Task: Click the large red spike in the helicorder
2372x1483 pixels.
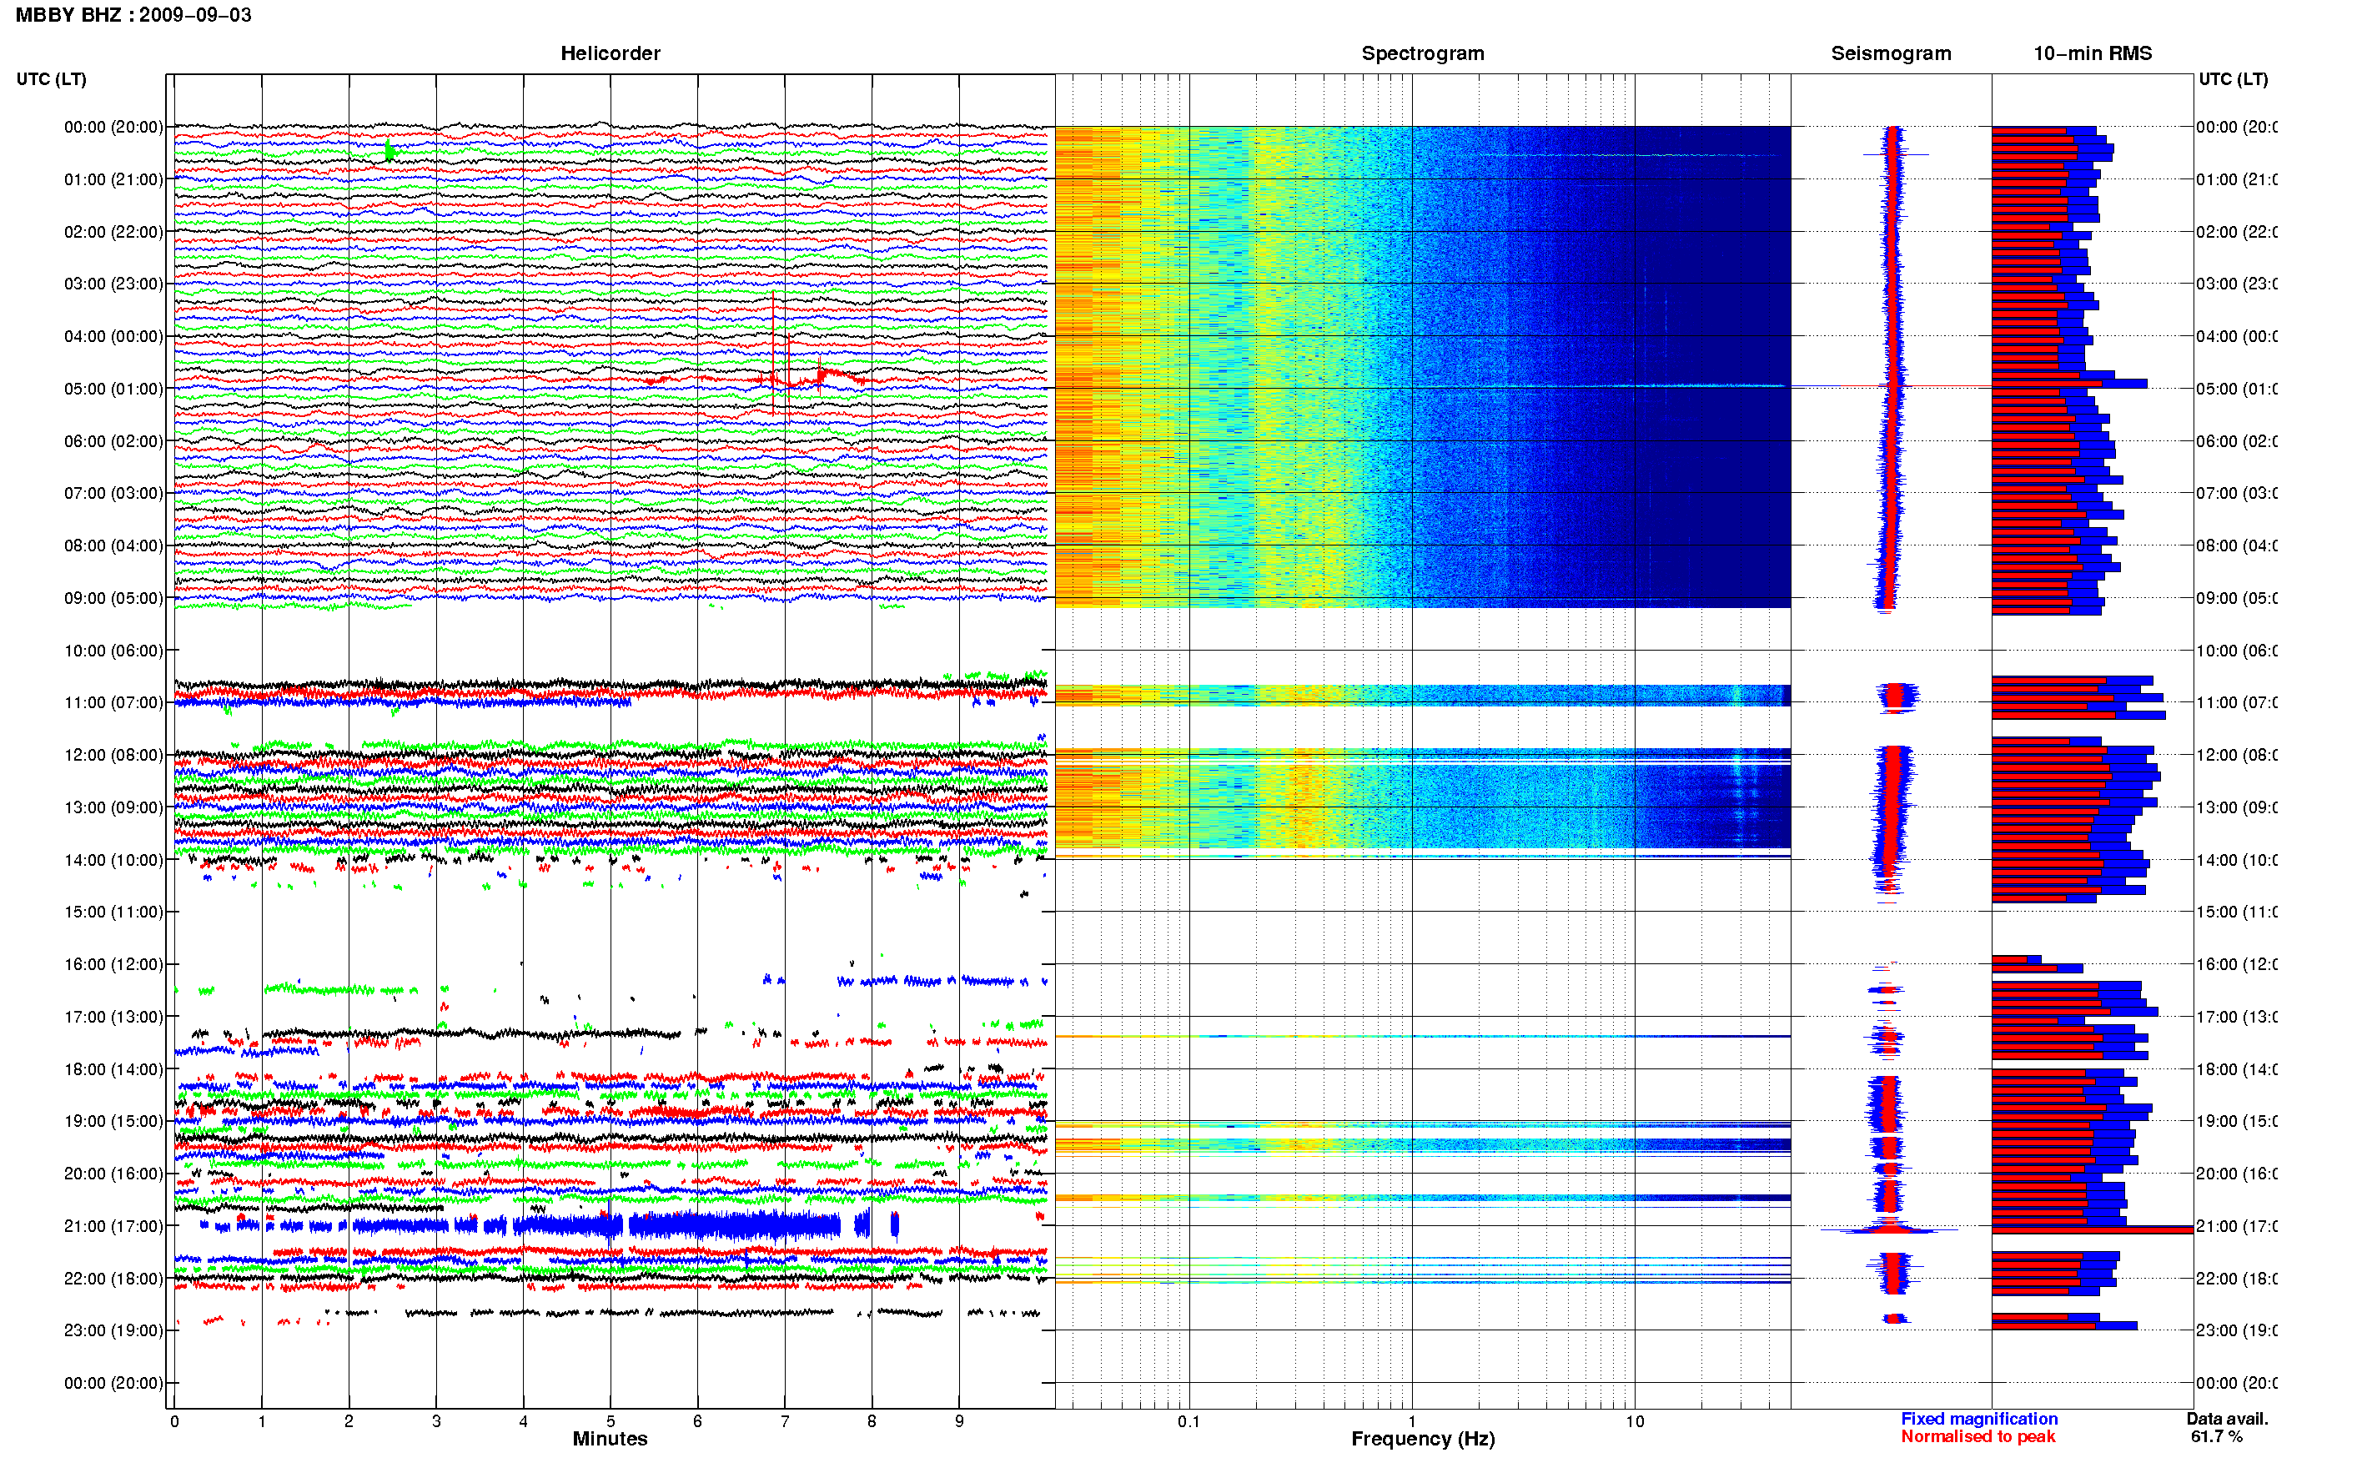Action: tap(772, 353)
